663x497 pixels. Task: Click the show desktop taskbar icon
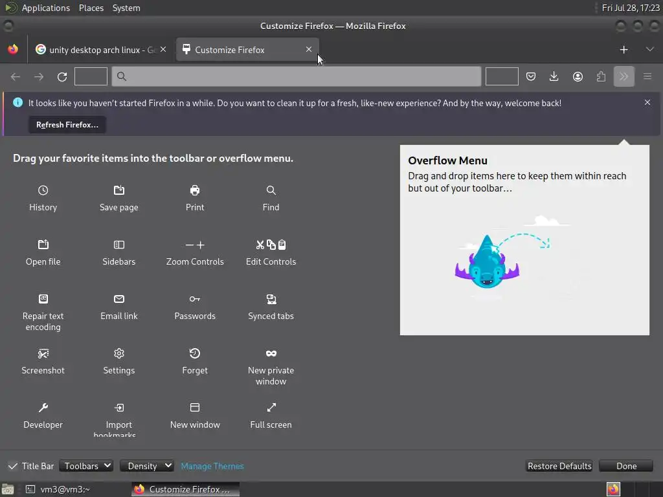pos(8,489)
